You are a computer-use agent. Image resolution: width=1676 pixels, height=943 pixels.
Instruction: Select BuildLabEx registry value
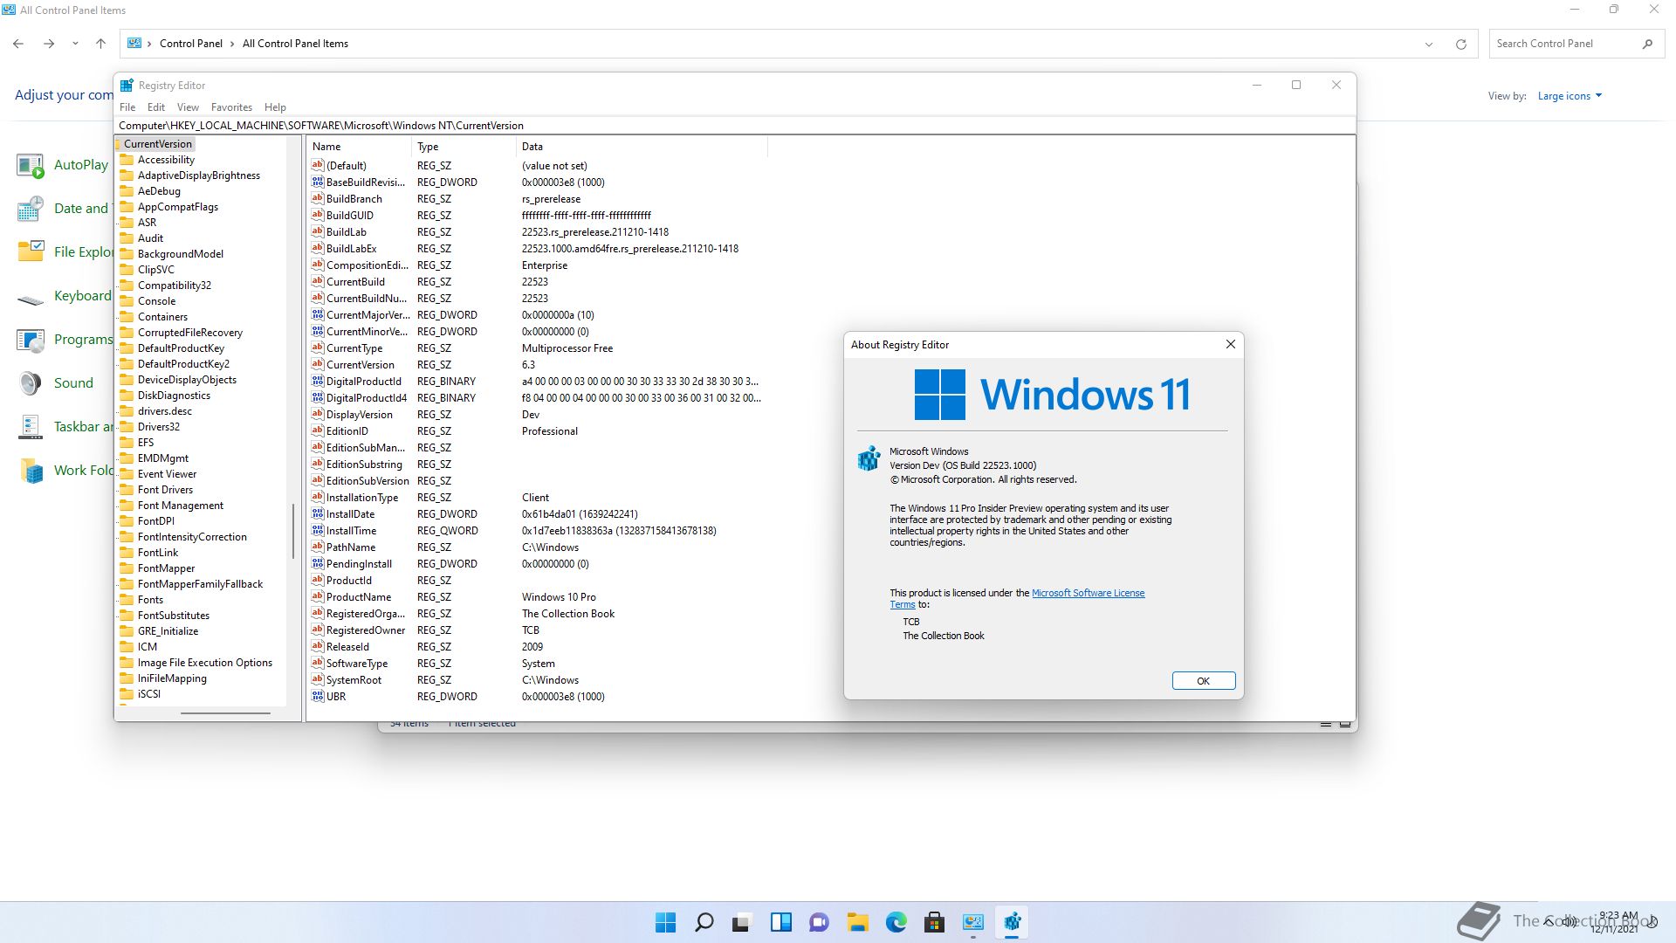click(351, 249)
